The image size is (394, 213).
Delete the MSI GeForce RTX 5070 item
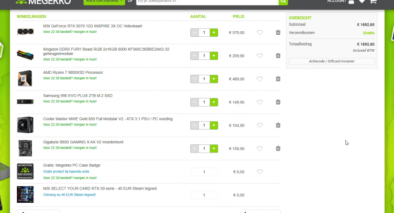point(278,32)
